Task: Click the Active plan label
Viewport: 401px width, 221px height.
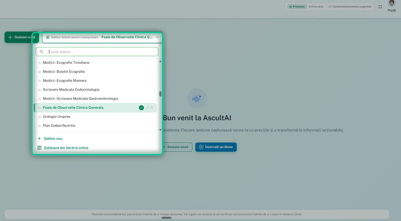Action: (x=316, y=7)
